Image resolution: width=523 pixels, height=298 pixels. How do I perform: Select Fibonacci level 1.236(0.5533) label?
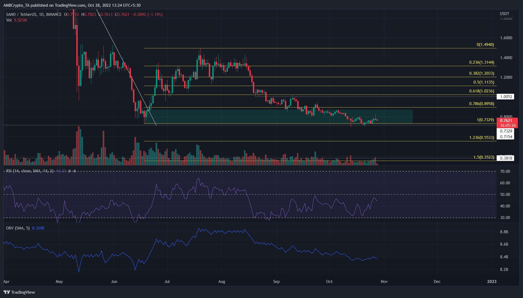point(482,138)
